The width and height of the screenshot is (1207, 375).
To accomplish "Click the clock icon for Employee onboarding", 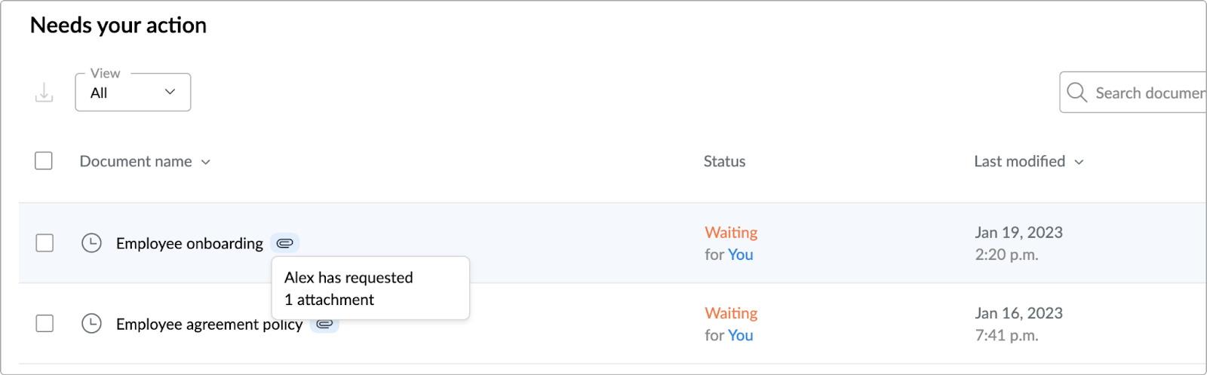I will [91, 243].
